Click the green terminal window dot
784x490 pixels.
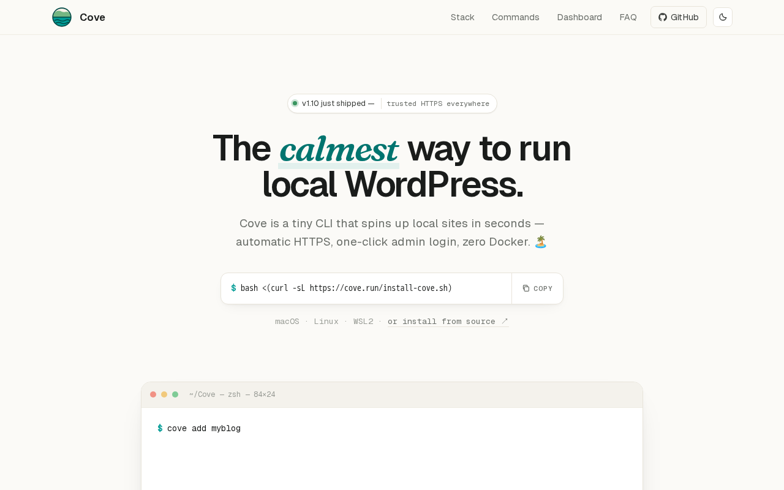(x=175, y=394)
